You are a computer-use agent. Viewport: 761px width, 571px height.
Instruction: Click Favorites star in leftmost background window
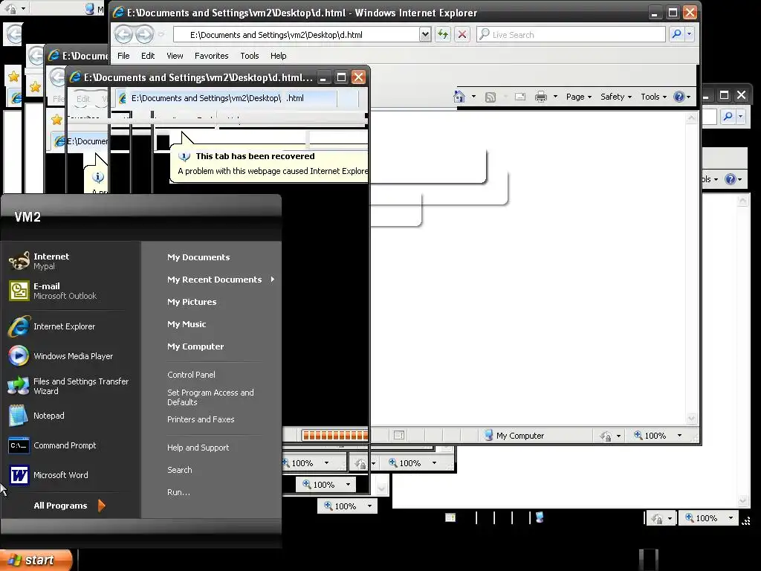(13, 77)
